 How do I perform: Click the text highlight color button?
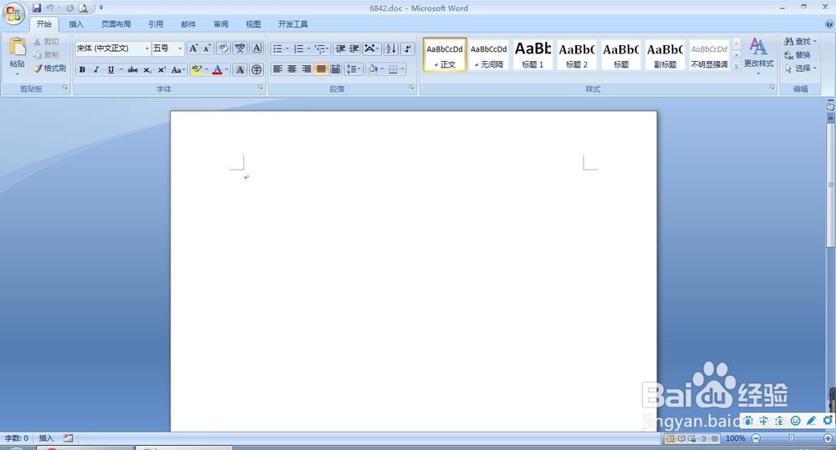(x=196, y=70)
